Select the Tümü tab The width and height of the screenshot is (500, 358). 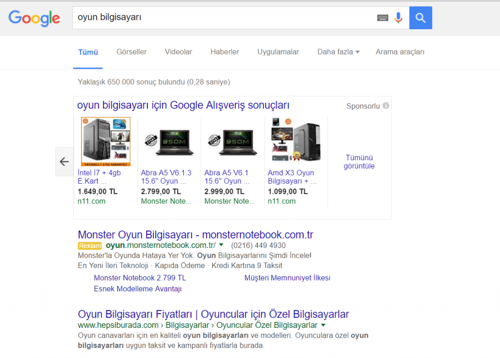(88, 52)
